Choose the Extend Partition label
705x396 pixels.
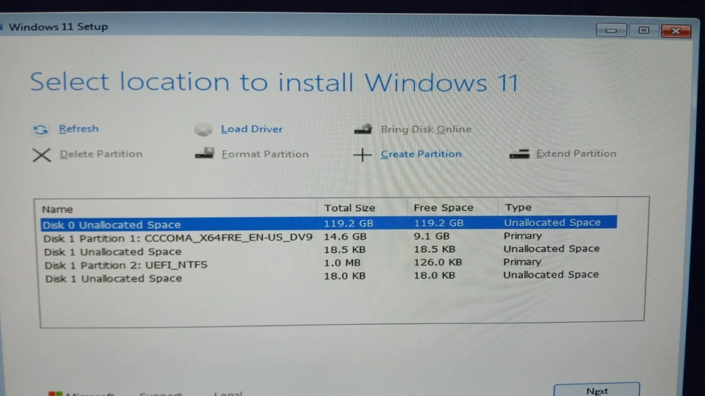point(576,153)
